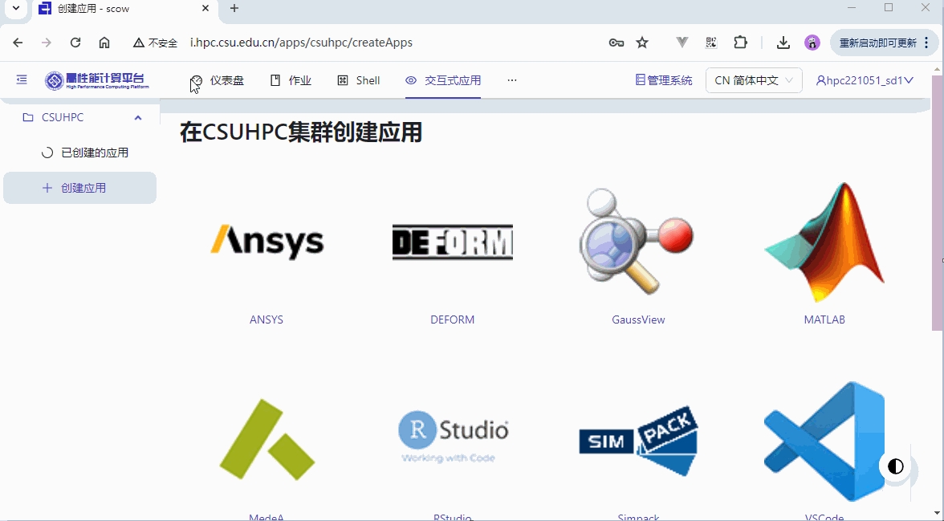Open the 仪表盘 dashboard menu

(218, 80)
